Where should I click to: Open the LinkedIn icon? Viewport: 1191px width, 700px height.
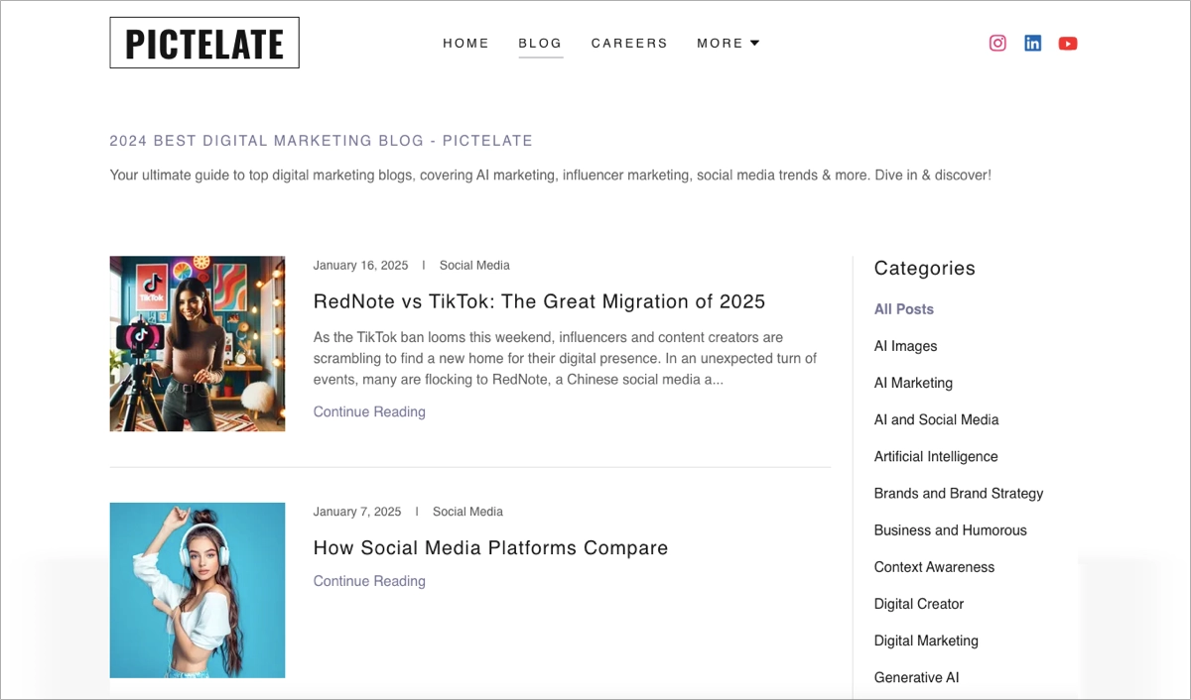1032,43
